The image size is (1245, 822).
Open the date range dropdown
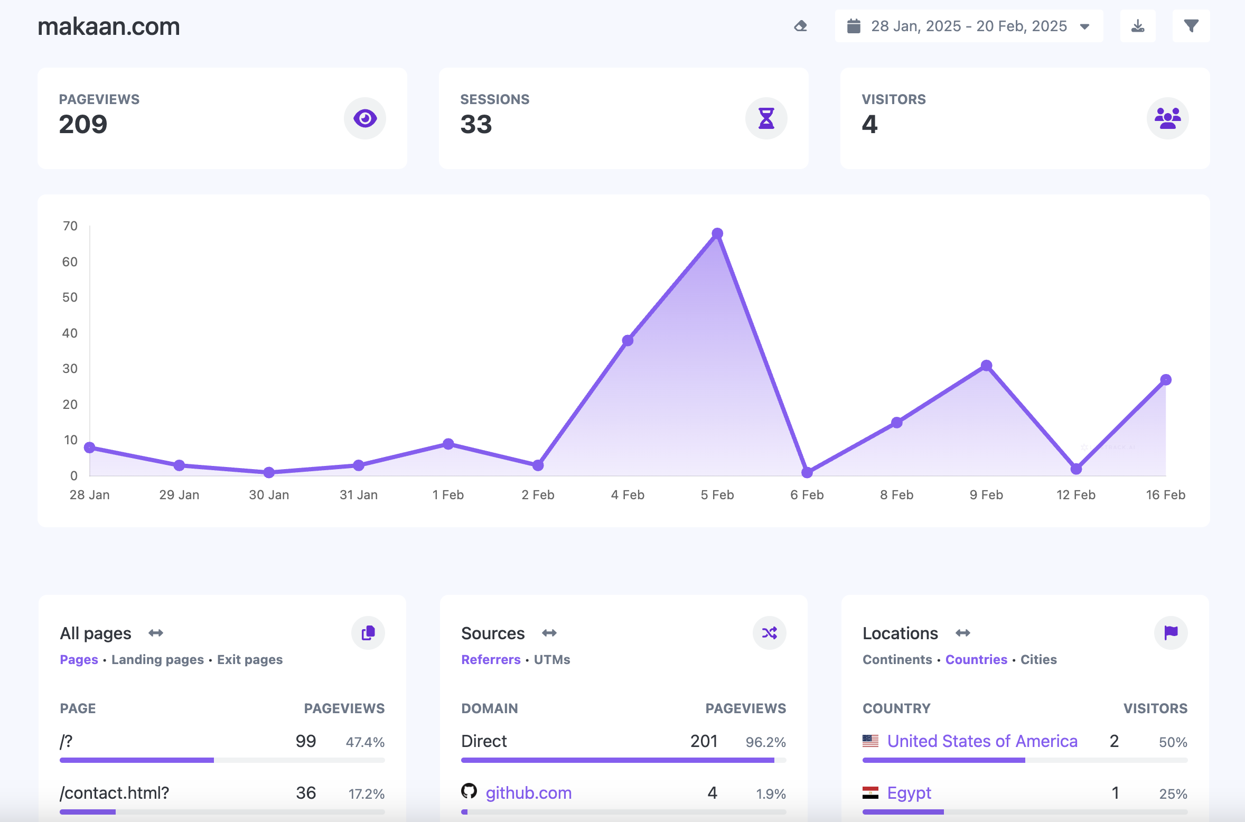point(969,26)
